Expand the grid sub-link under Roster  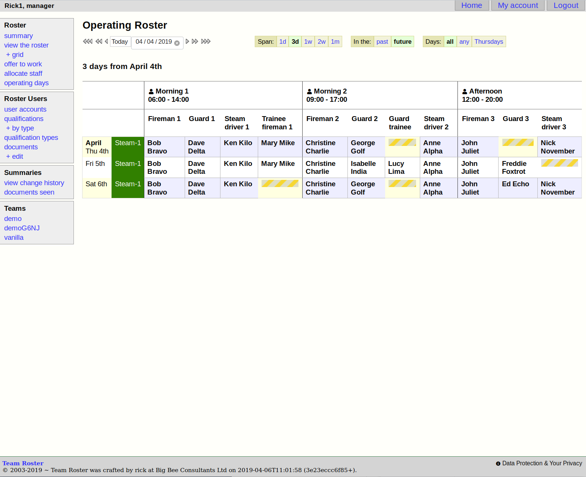(15, 55)
